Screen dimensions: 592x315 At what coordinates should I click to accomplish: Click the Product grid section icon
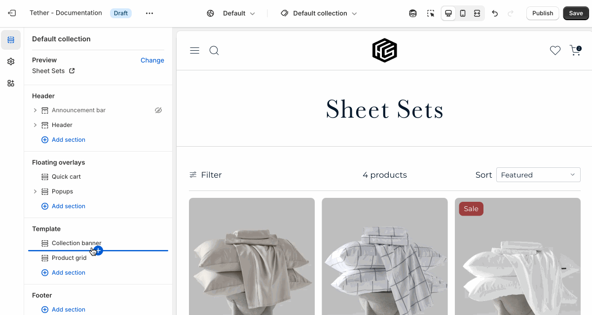pos(45,258)
